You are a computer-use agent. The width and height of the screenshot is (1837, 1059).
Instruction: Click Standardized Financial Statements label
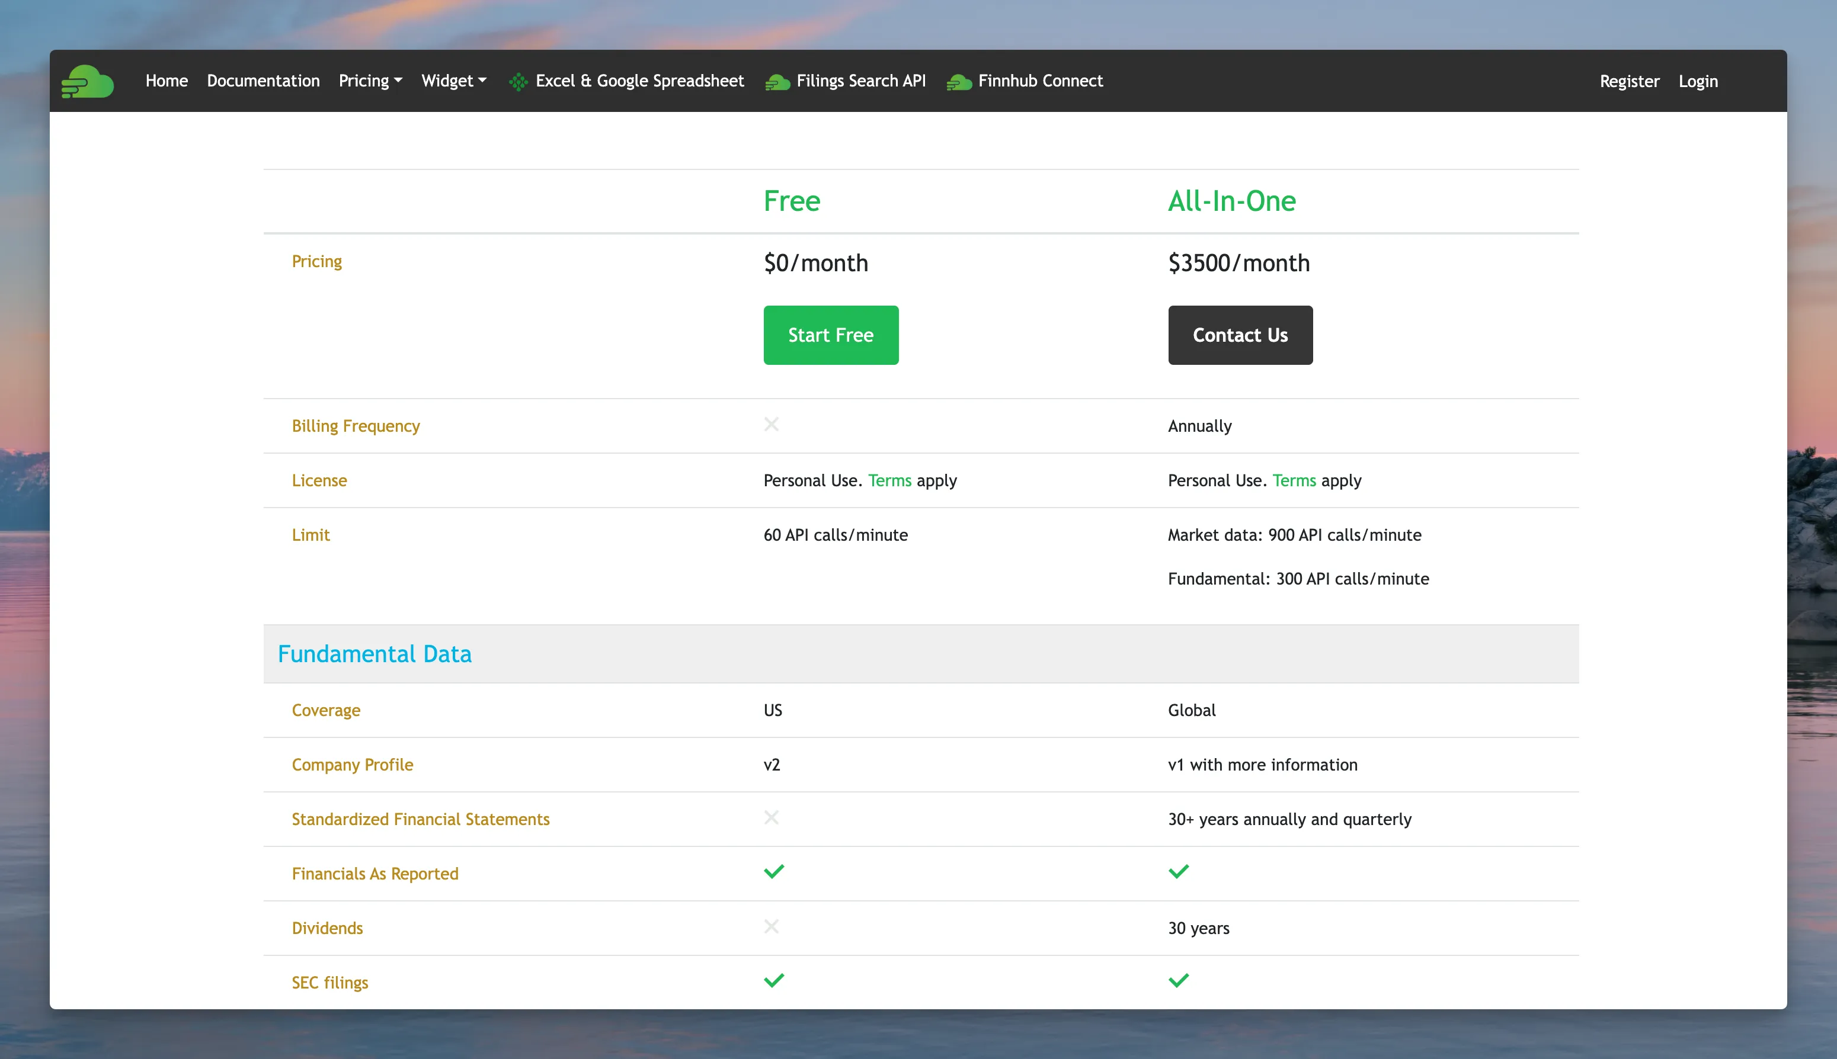[421, 820]
